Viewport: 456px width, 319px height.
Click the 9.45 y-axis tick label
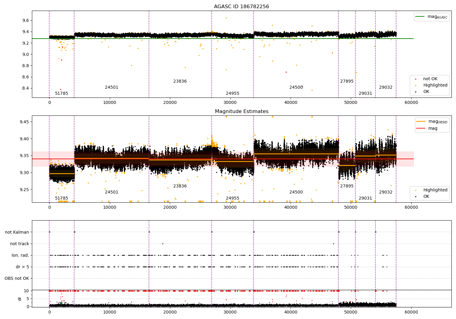pyautogui.click(x=24, y=122)
